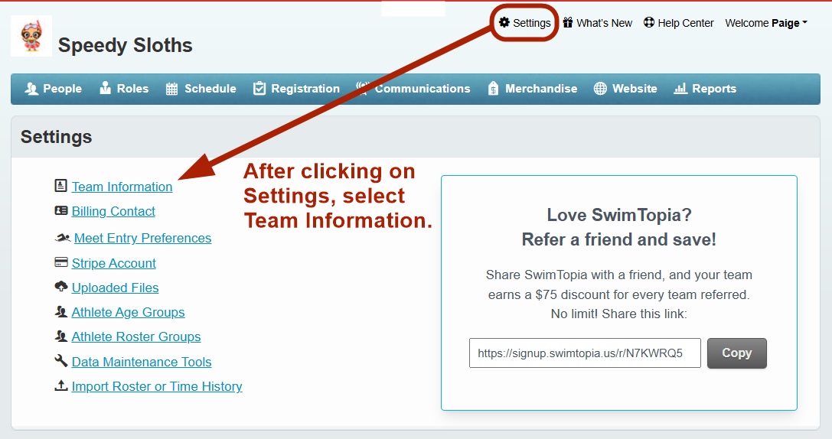Click the referral link text field

(585, 353)
